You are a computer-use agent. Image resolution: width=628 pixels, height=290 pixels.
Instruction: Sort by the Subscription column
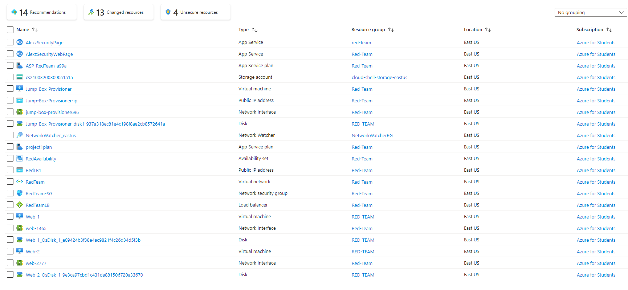click(x=594, y=30)
